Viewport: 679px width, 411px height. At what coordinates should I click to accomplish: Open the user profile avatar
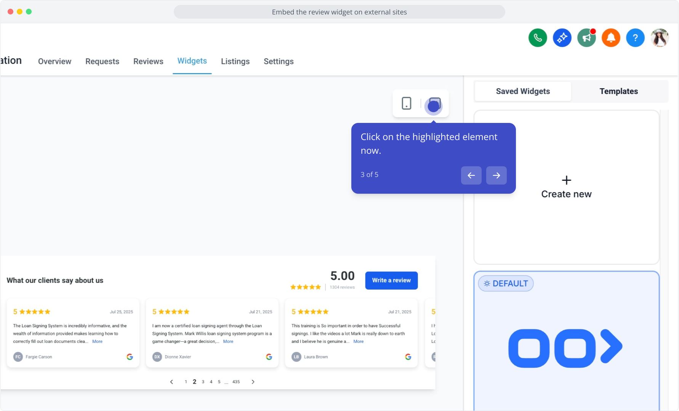tap(660, 38)
